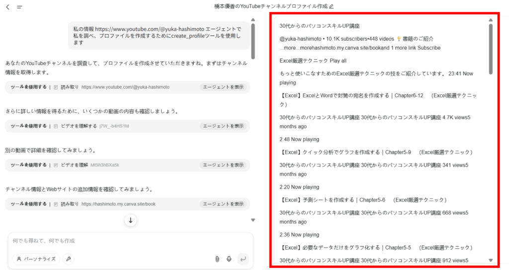Image resolution: width=509 pixels, height=270 pixels.
Task: Click the paperclip attach file icon
Action: (217, 259)
